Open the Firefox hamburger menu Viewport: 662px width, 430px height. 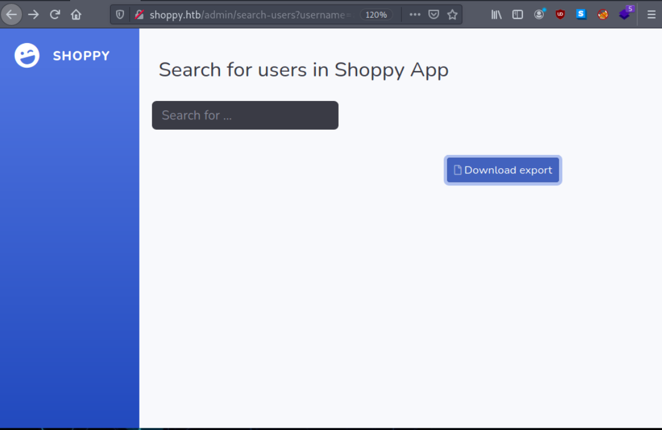[x=651, y=15]
